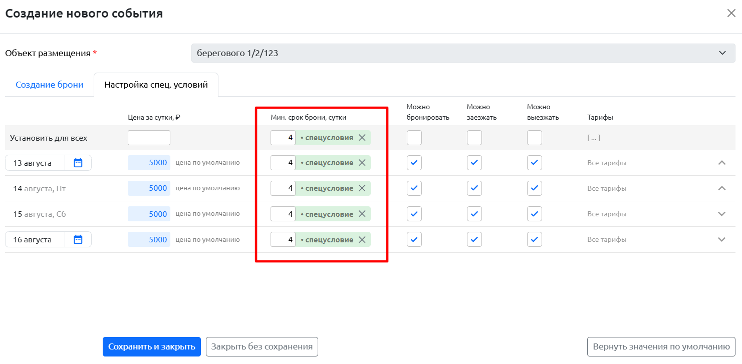This screenshot has height=364, width=742.
Task: Edit min stay value for 13 августа
Action: click(283, 163)
